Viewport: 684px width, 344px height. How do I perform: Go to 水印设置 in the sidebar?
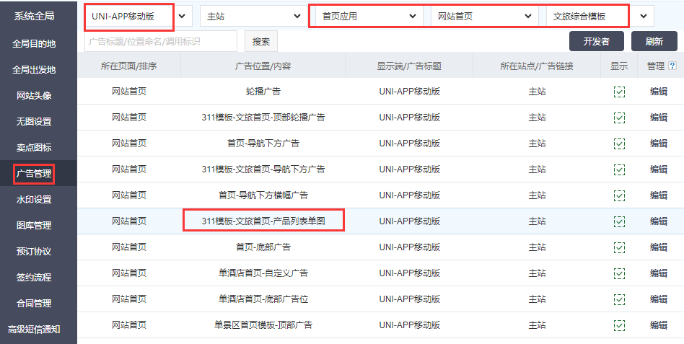(34, 199)
